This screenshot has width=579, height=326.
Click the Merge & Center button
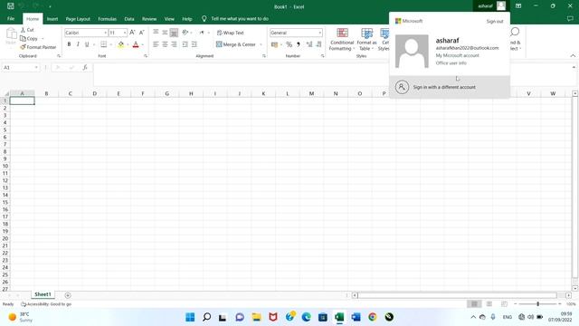point(235,44)
